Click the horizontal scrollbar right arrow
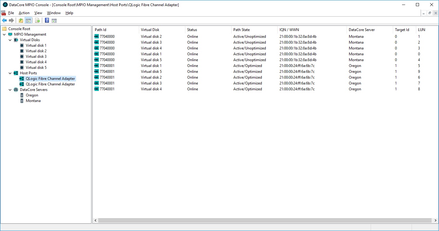The image size is (439, 231). click(436, 221)
